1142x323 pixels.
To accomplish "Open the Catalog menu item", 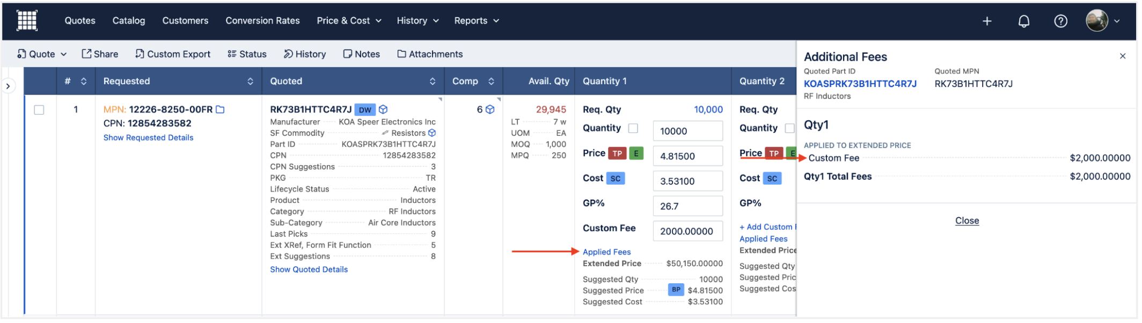I will [129, 21].
